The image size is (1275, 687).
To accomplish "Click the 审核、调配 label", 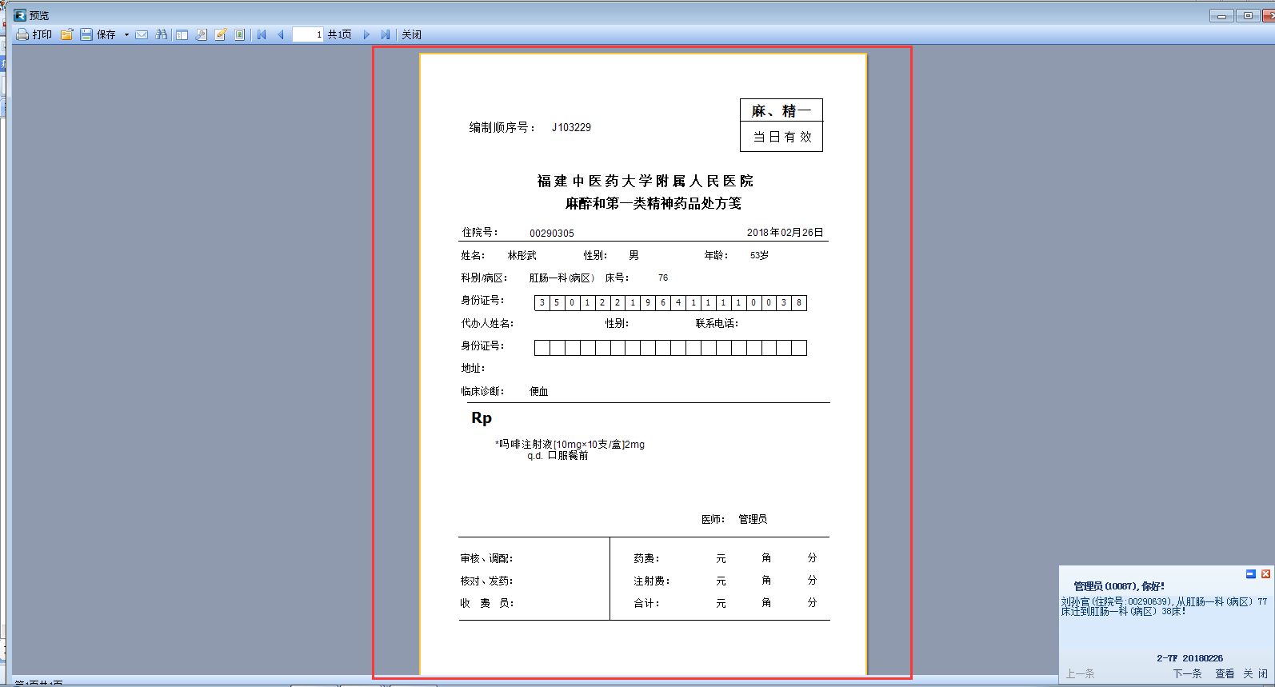I will tap(486, 559).
